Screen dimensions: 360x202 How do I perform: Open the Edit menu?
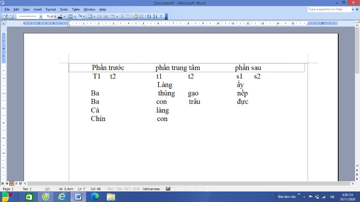[x=16, y=9]
